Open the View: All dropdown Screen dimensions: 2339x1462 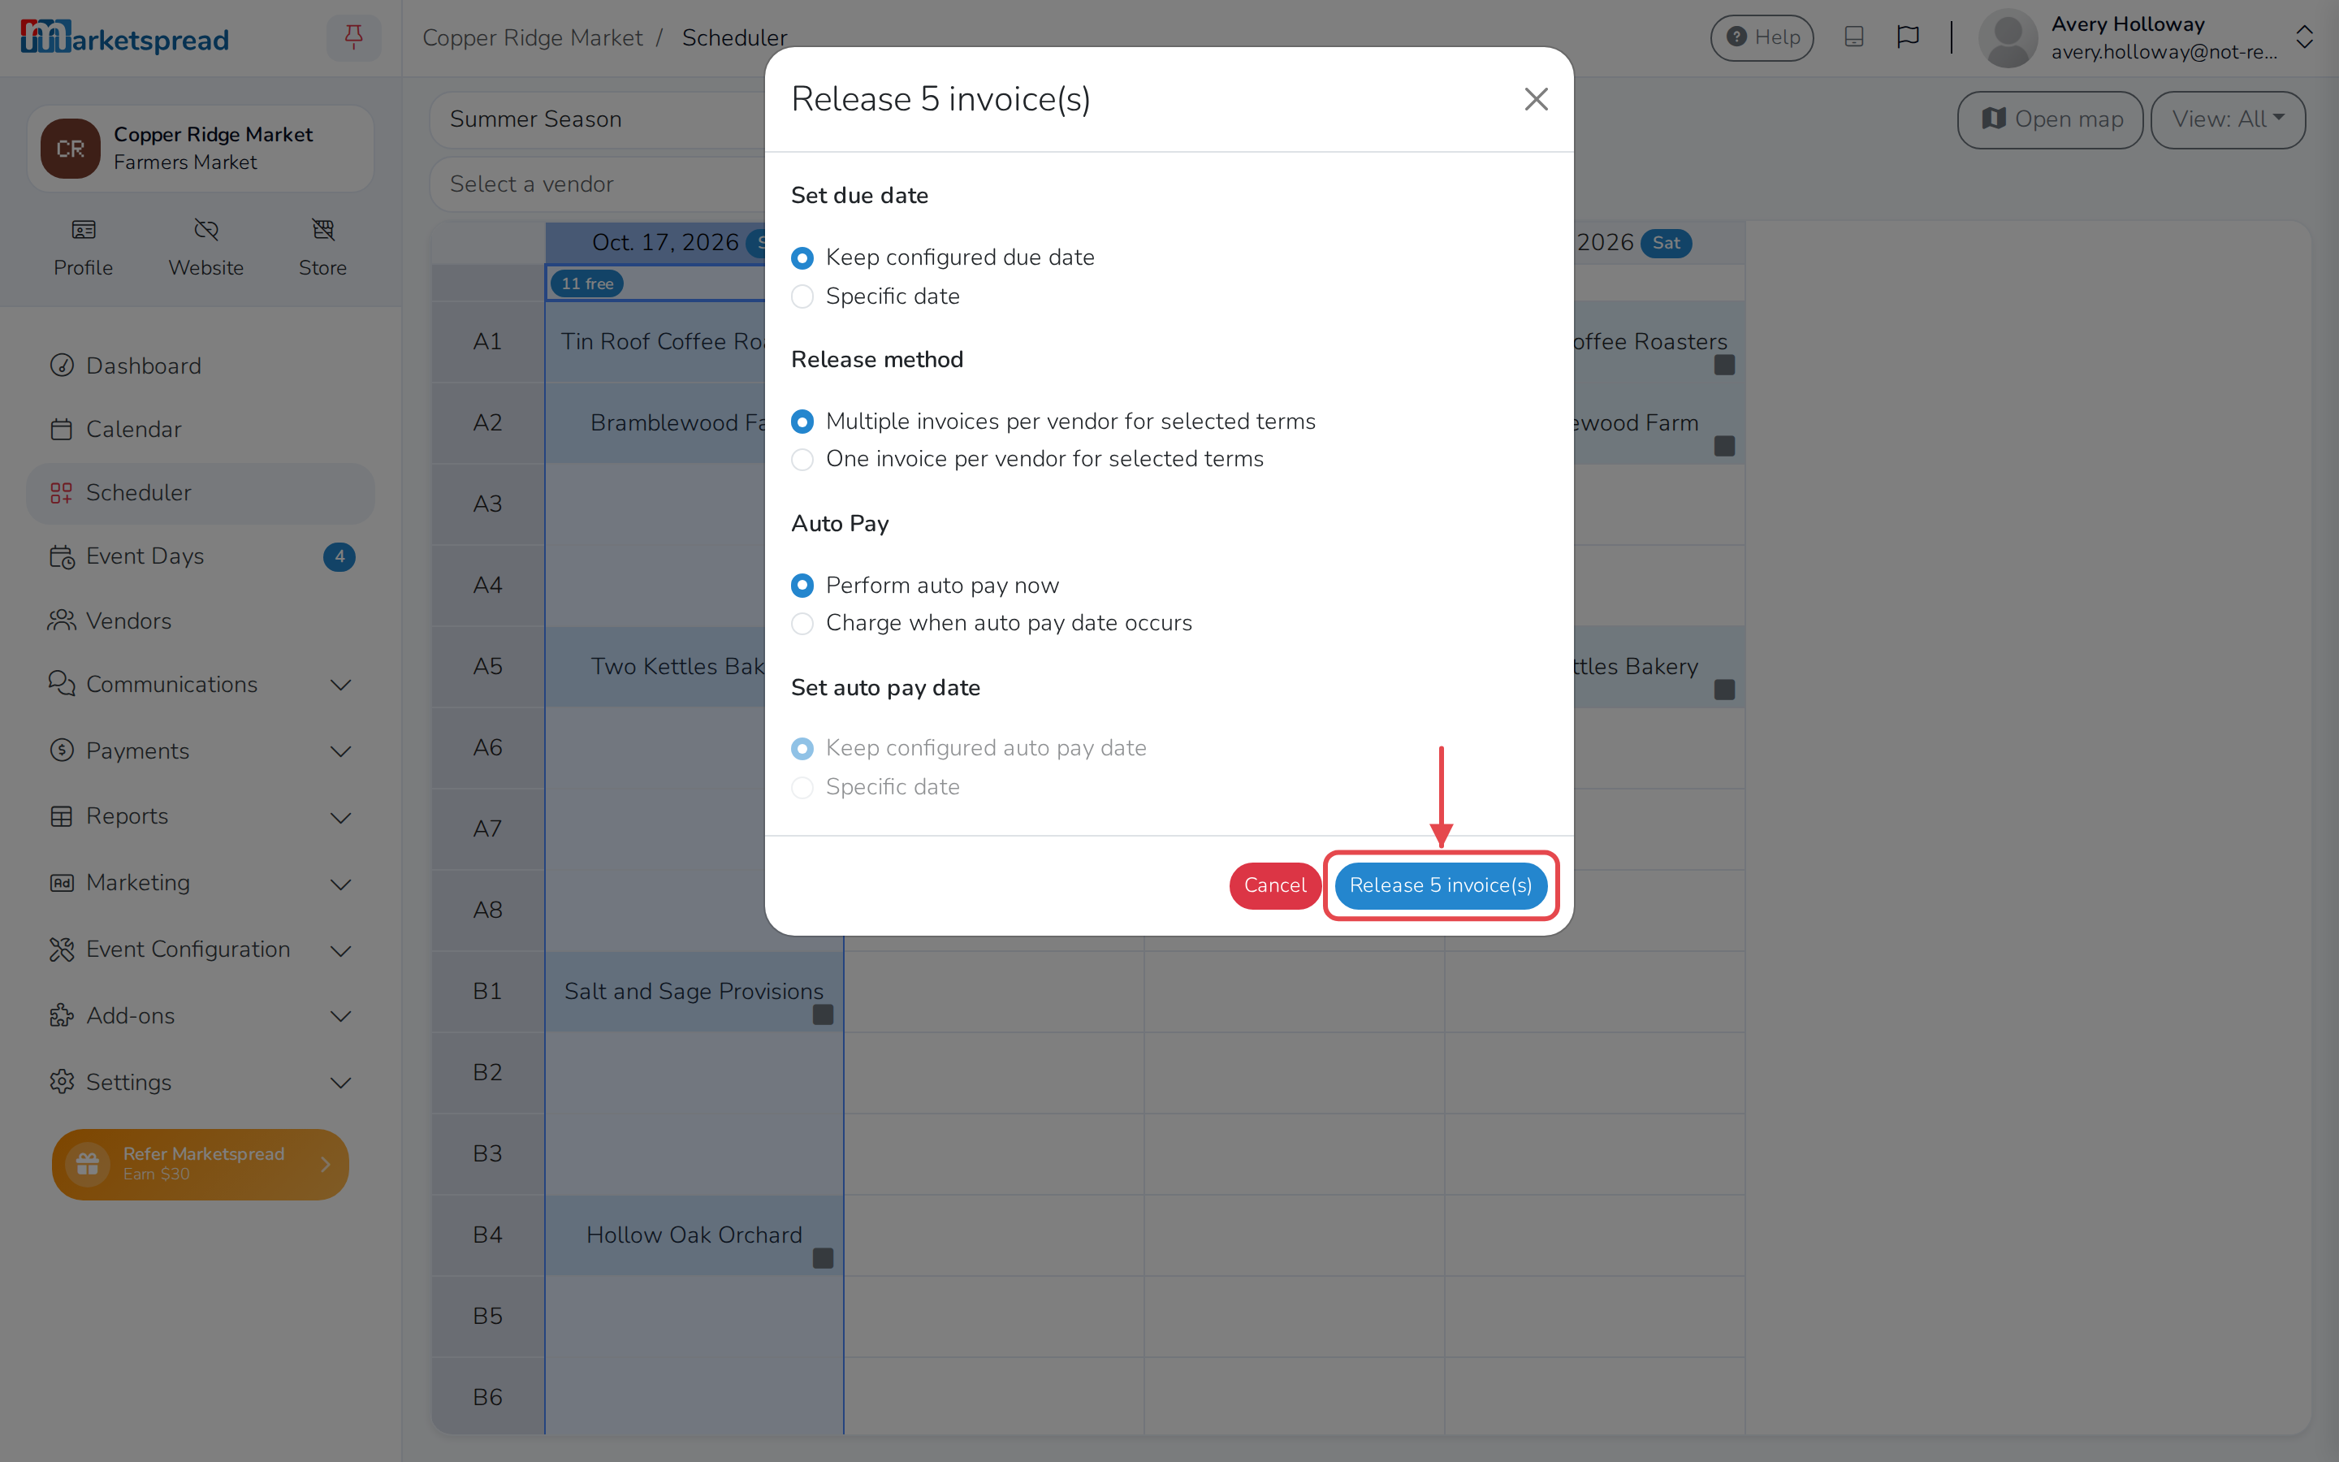coord(2228,119)
